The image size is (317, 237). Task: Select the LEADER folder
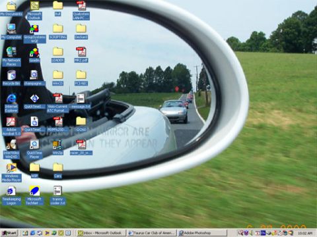click(x=57, y=55)
